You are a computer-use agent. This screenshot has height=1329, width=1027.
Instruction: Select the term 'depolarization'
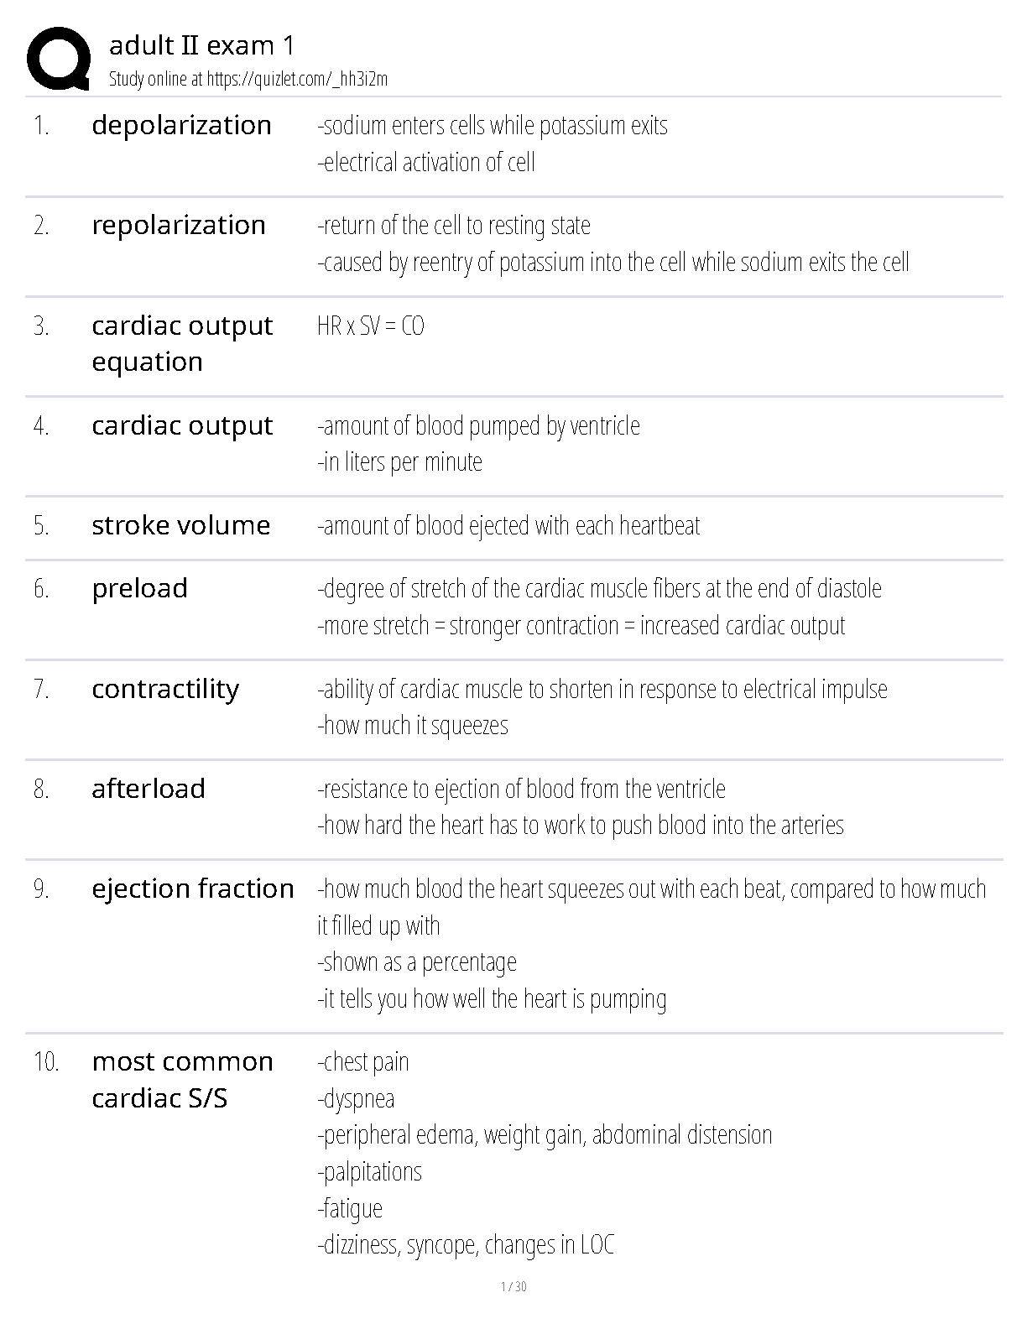pyautogui.click(x=181, y=125)
